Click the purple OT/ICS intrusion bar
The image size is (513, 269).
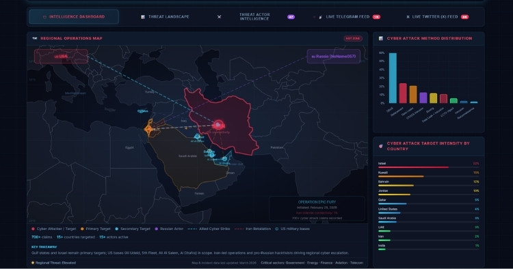[423, 98]
